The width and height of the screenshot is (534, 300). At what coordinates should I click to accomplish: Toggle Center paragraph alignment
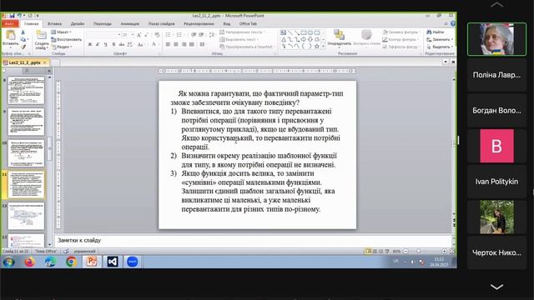176,44
